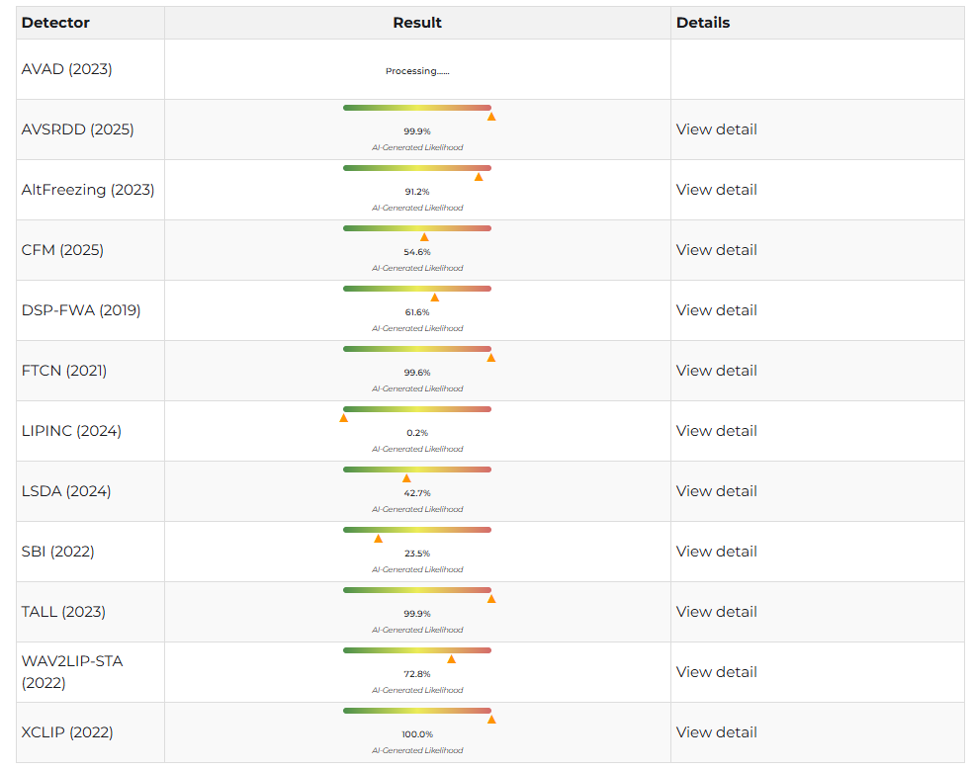971x770 pixels.
Task: Click the DSP-FWA orange triangle marker
Action: 434,298
